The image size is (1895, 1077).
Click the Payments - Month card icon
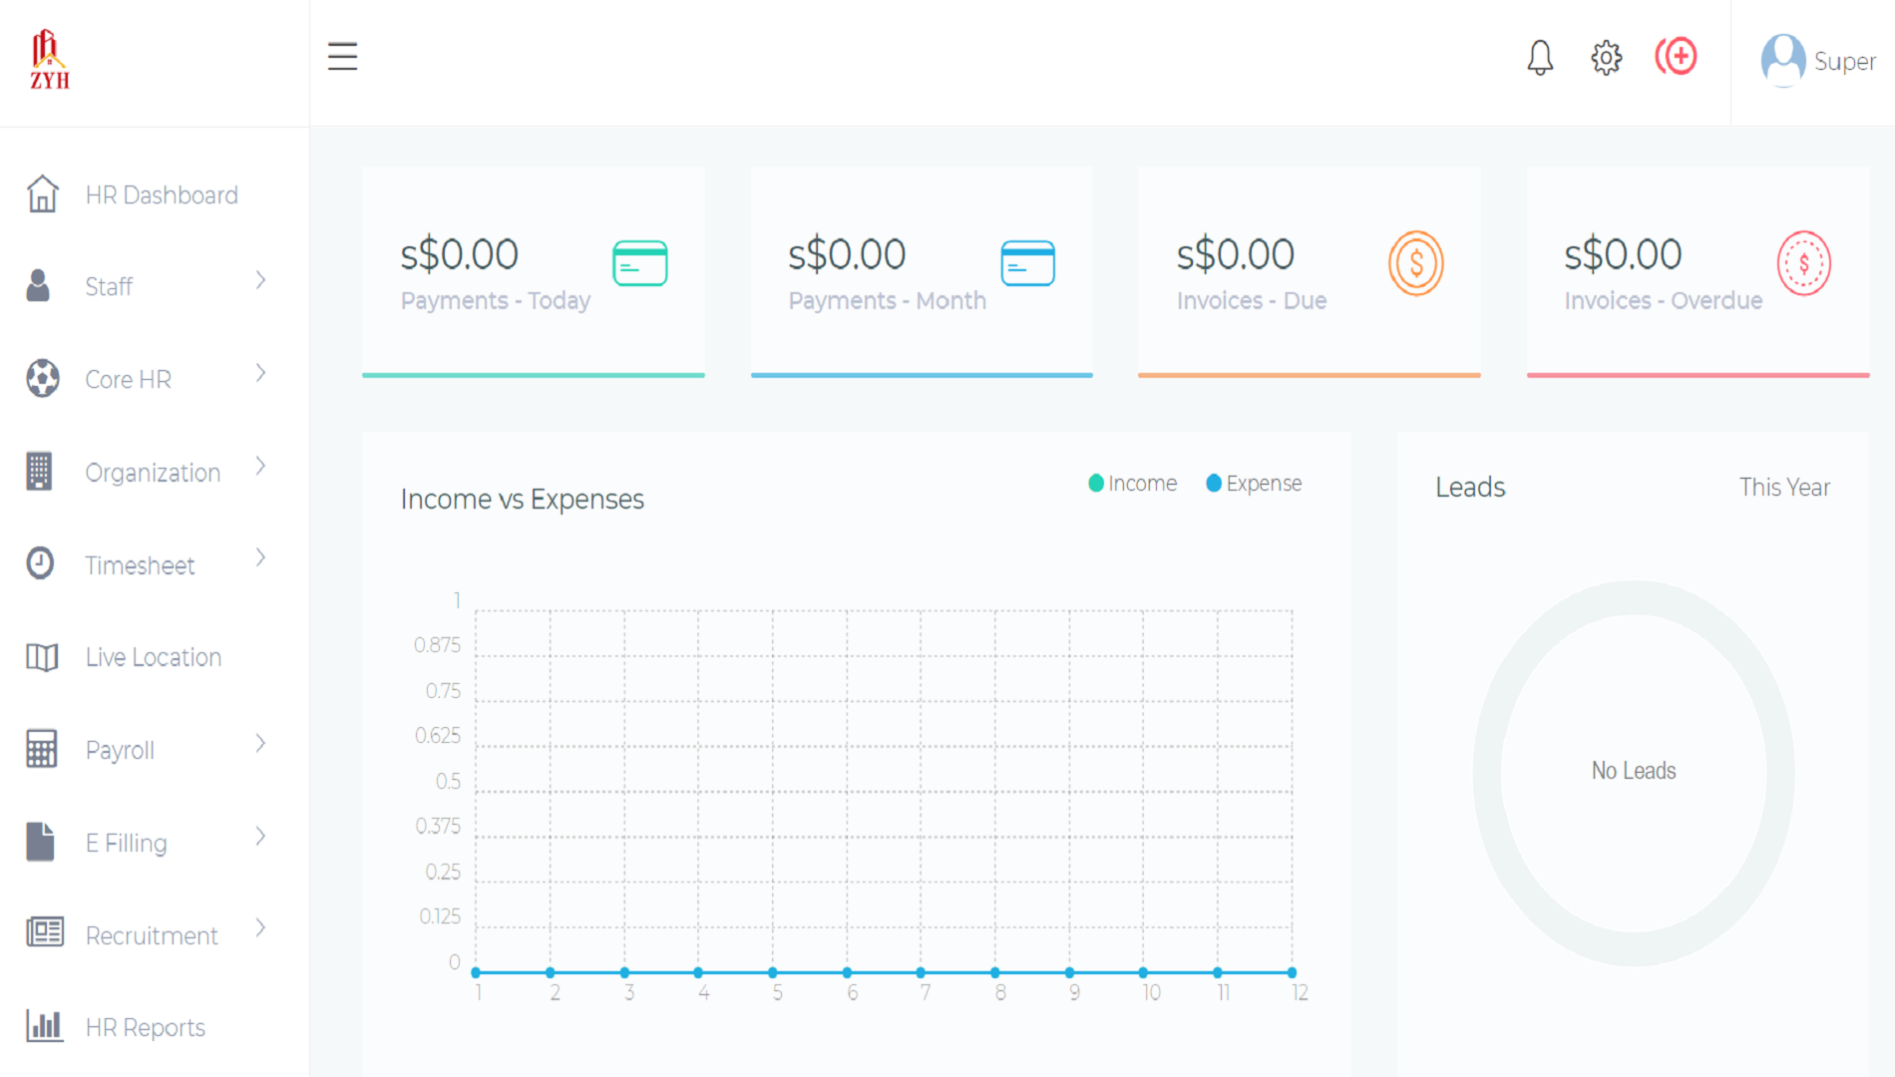pos(1028,263)
